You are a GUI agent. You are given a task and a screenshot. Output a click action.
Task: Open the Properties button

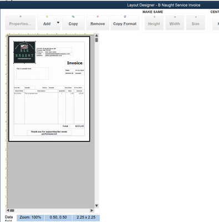[x=20, y=23]
